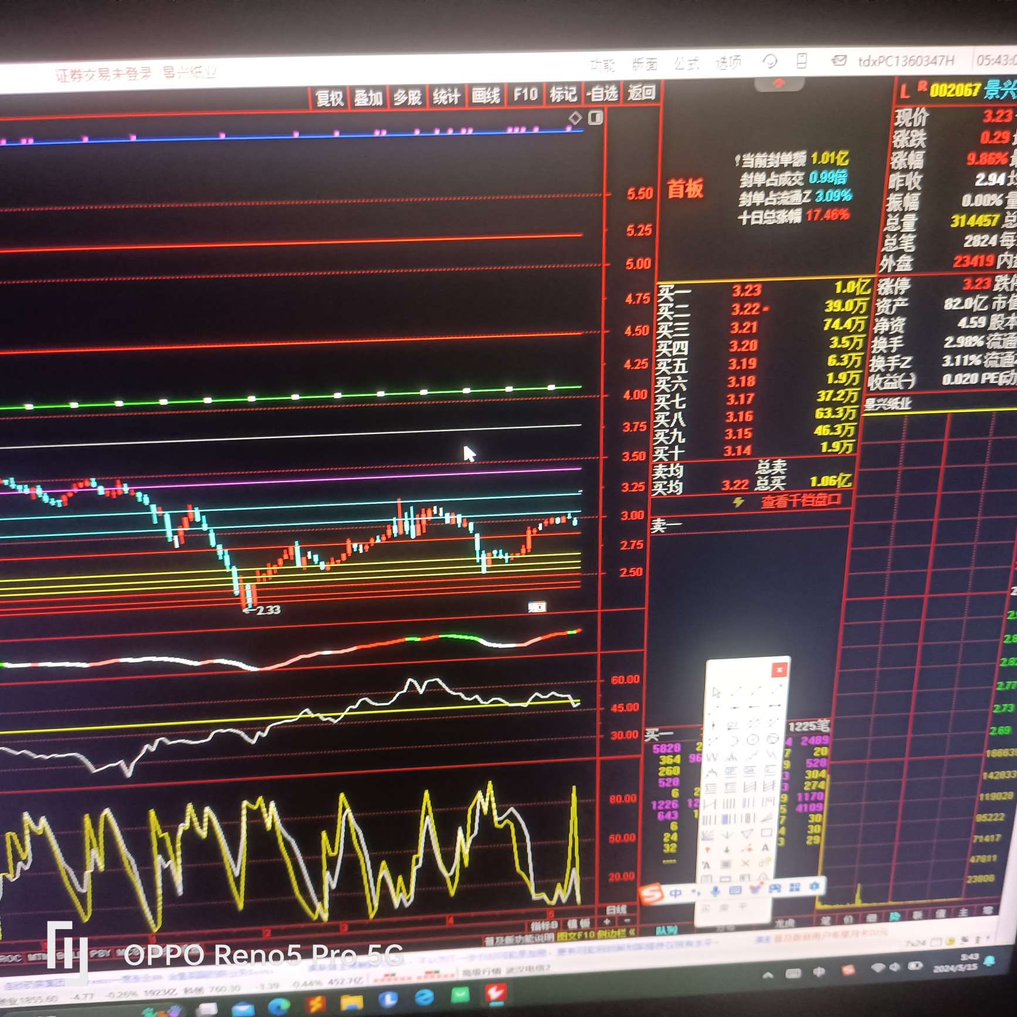
Task: Click the 复权 toolbar button
Action: 329,98
